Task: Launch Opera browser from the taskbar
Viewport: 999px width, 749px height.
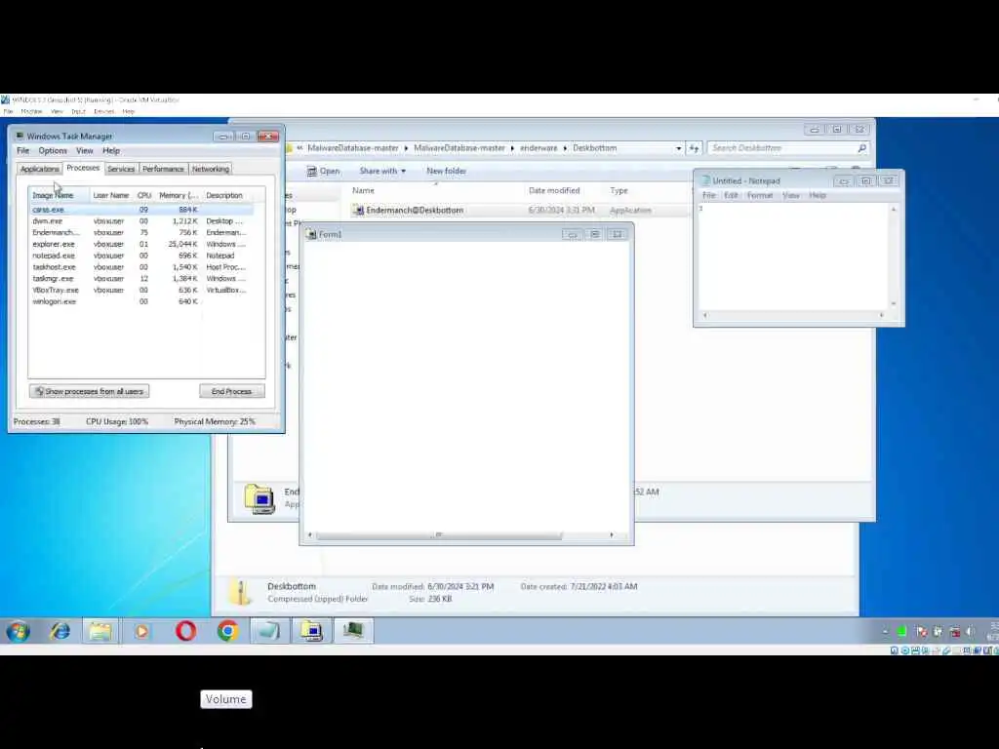Action: pos(185,631)
